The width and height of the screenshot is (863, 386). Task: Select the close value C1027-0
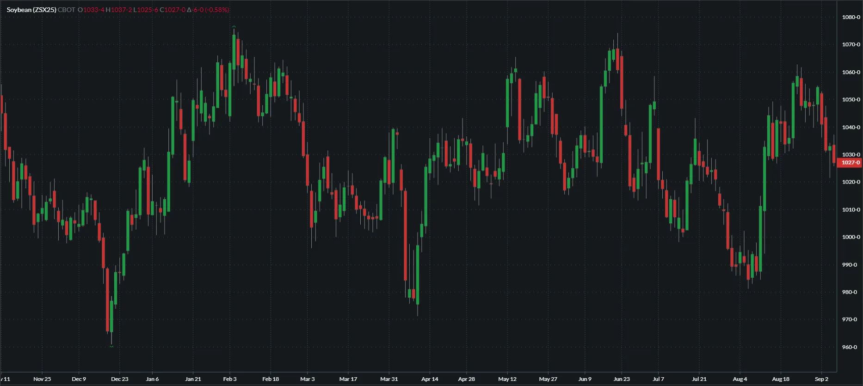[x=173, y=10]
